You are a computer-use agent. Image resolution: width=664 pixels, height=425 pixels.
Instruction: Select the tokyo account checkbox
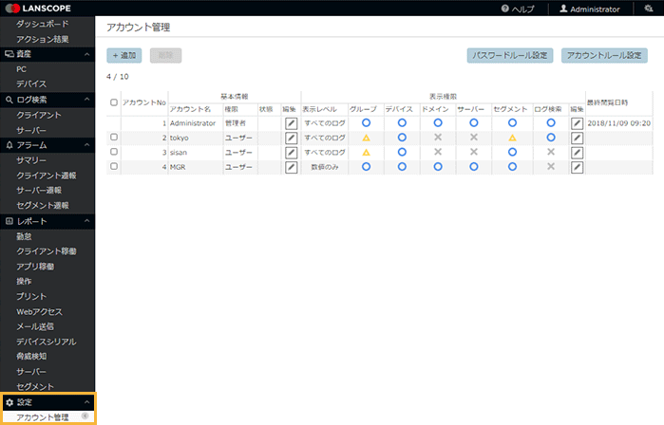click(114, 138)
